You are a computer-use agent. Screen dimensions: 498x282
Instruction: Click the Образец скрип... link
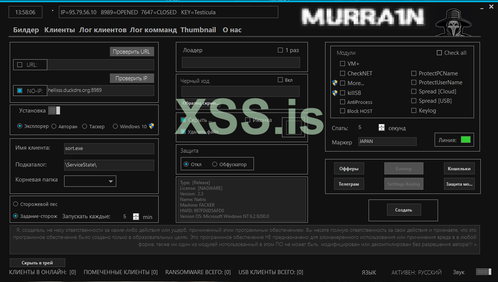pos(201,103)
